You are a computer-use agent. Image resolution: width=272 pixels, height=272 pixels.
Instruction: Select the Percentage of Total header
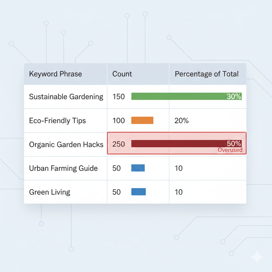(207, 74)
